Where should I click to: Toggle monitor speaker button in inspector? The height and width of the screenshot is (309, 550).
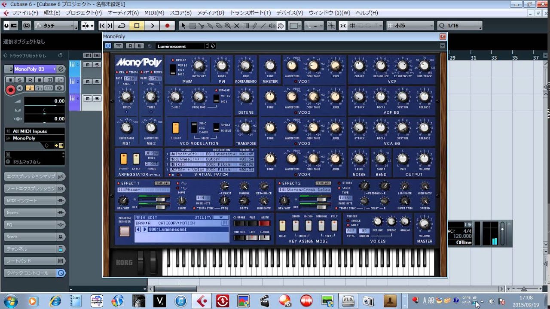click(x=20, y=88)
